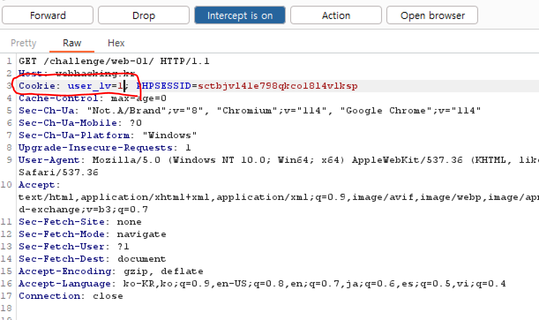Switch to the Hex tab
539x320 pixels.
point(116,43)
